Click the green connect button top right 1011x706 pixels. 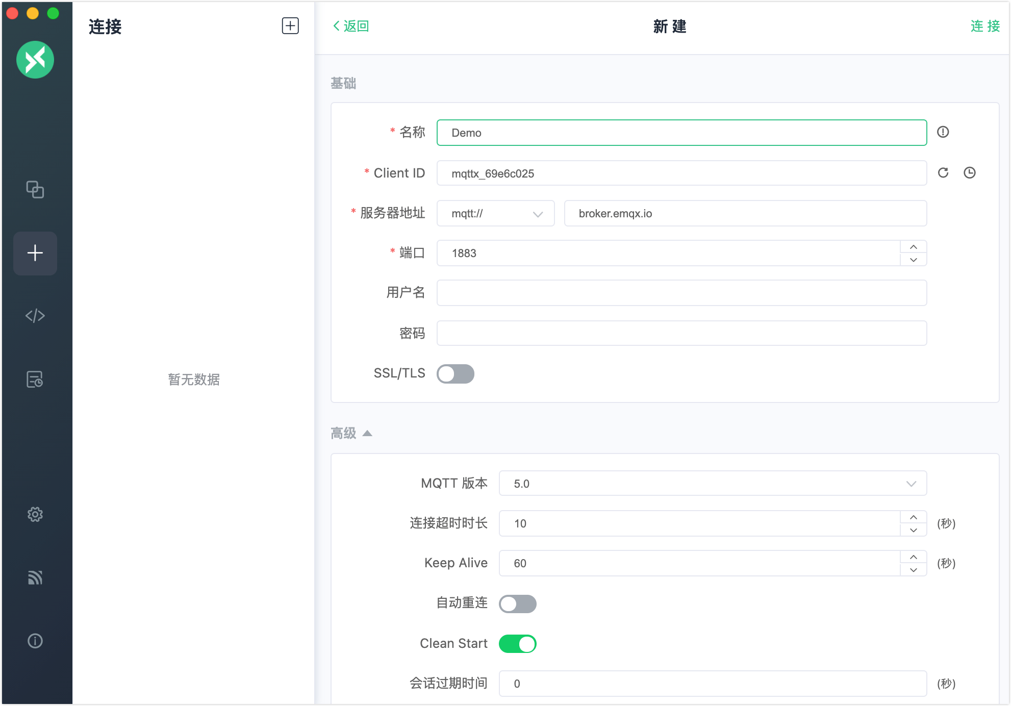click(984, 26)
